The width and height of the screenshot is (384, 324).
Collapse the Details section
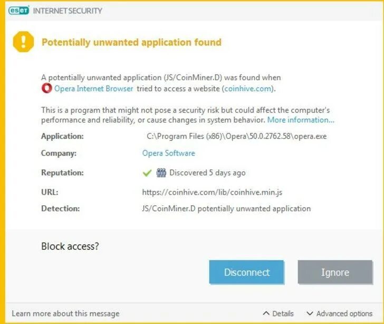(278, 313)
